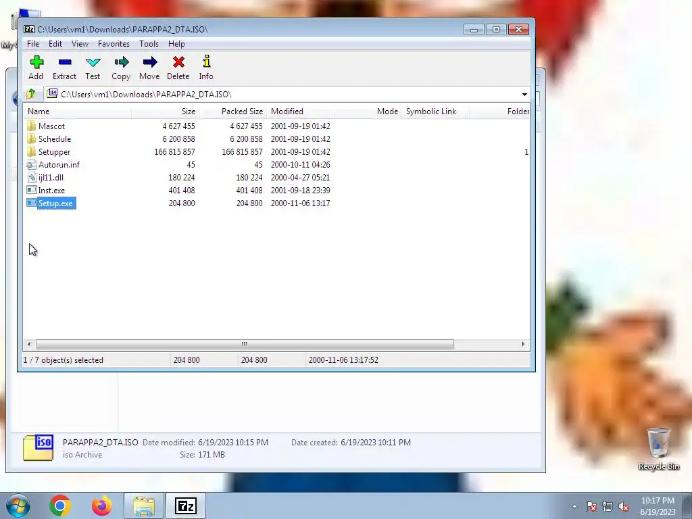The height and width of the screenshot is (519, 692).
Task: Click the scrollbar left arrow
Action: pyautogui.click(x=29, y=344)
